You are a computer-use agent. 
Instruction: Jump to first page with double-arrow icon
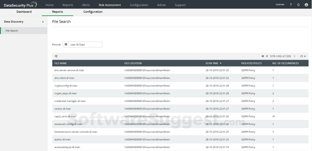click(263, 56)
